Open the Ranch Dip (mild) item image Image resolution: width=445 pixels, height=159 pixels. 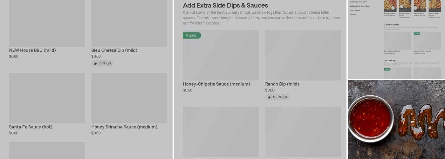pyautogui.click(x=303, y=55)
